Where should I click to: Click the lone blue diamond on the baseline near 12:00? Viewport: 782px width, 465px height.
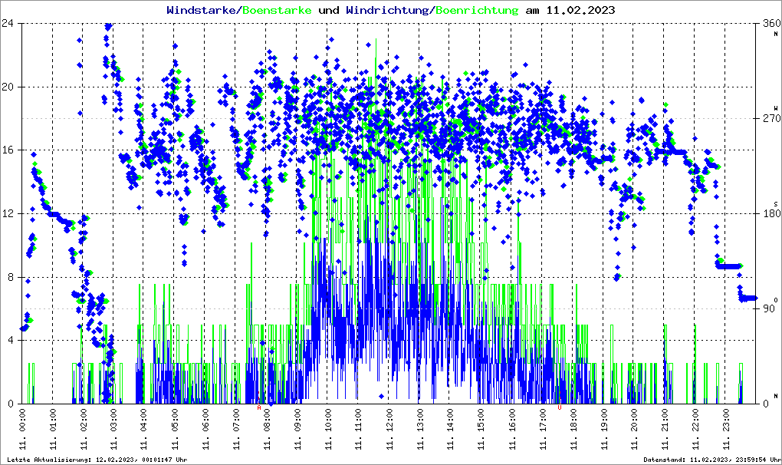click(x=382, y=397)
